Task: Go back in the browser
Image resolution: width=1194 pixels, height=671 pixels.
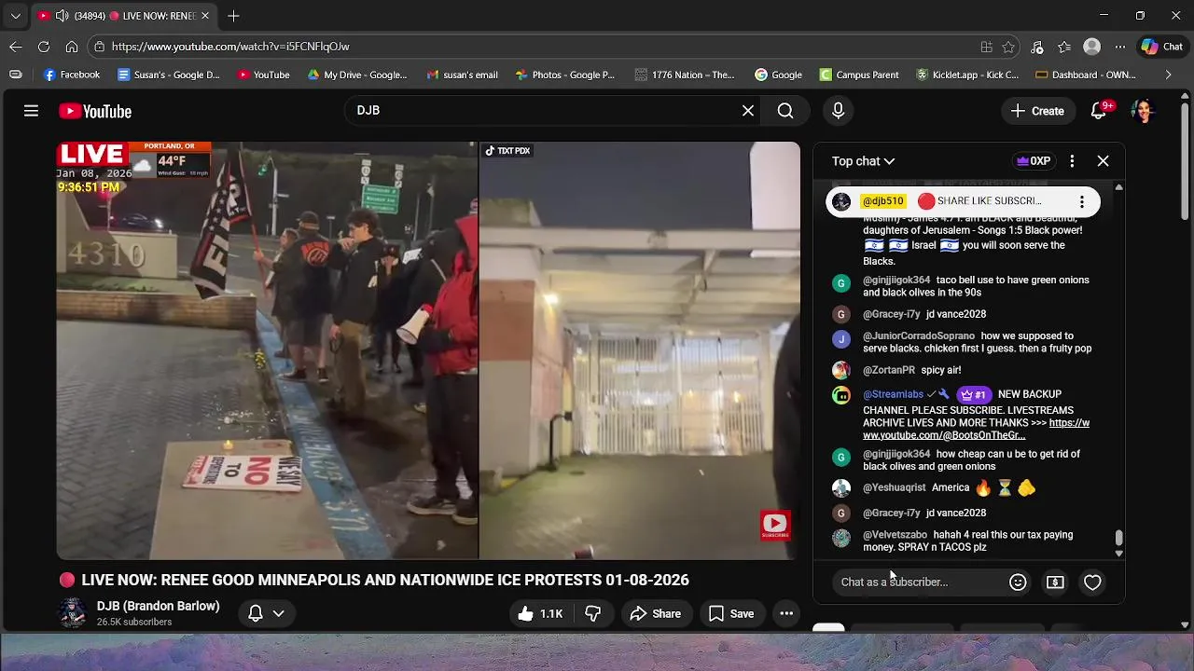Action: (x=16, y=47)
